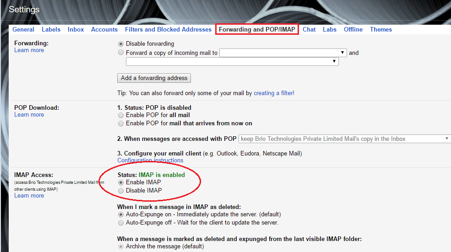Open the Inbox settings tab
This screenshot has height=252, width=451.
click(76, 29)
